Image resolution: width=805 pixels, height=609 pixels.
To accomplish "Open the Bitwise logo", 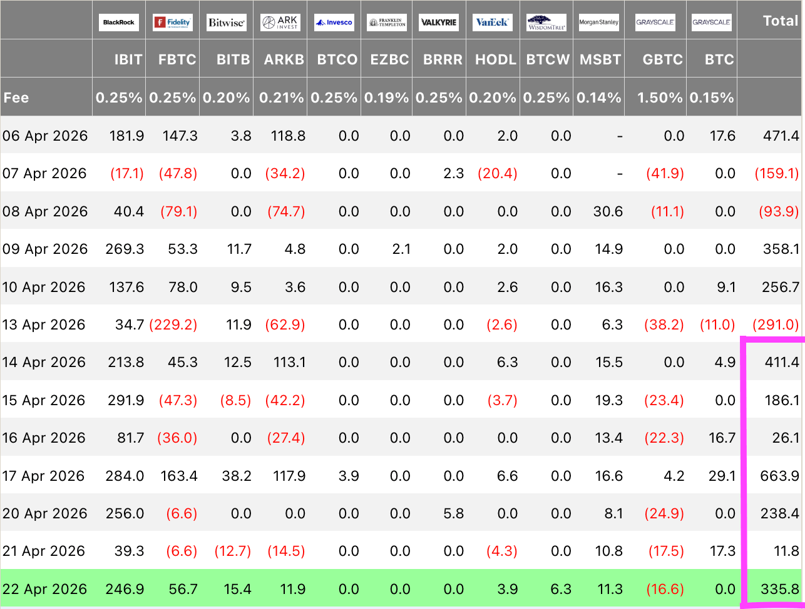I will 226,23.
